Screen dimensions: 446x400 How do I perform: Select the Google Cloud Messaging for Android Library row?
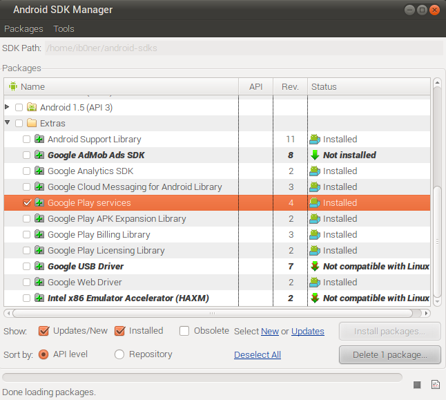[217, 187]
